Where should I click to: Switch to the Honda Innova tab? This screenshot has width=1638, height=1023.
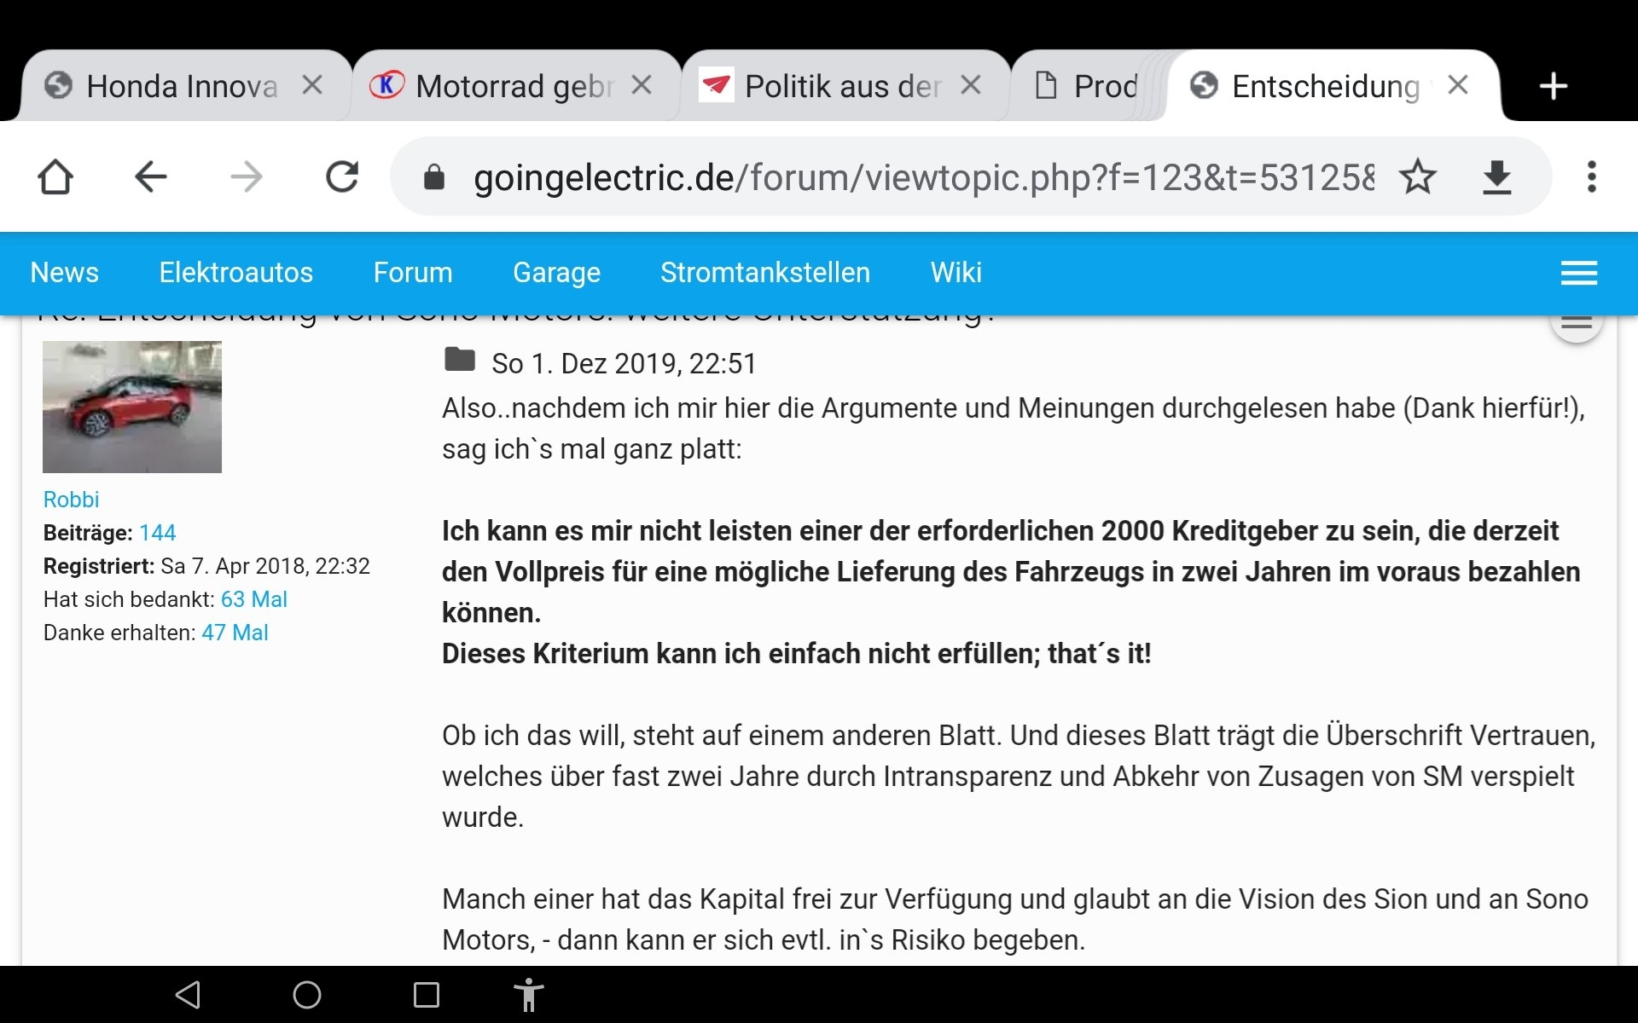point(181,86)
